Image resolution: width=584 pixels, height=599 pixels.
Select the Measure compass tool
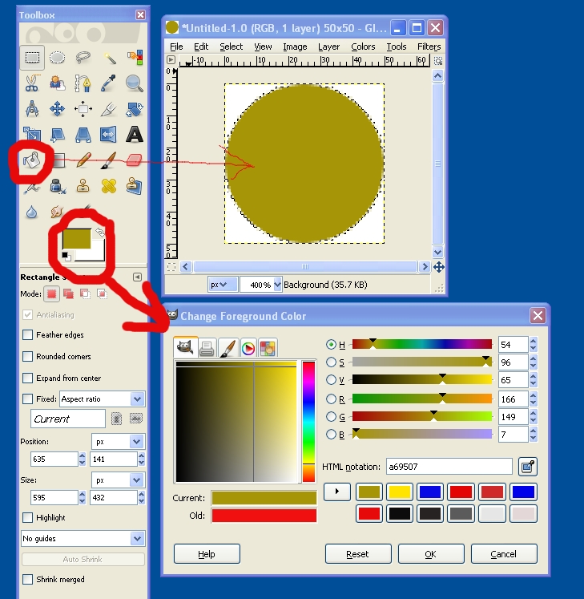[32, 109]
